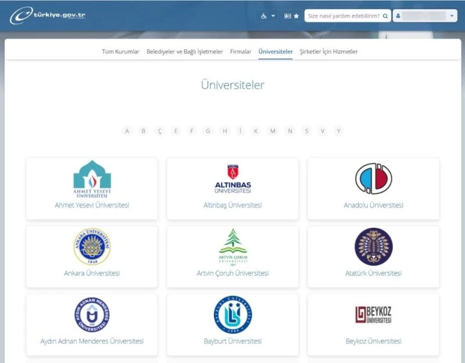Click the türkiye.gov.tr home logo
The image size is (465, 363).
pyautogui.click(x=48, y=16)
